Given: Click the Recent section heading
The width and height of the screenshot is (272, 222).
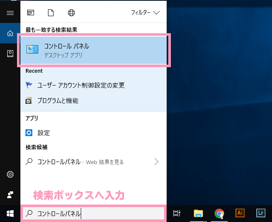Looking at the screenshot, I should click(34, 71).
